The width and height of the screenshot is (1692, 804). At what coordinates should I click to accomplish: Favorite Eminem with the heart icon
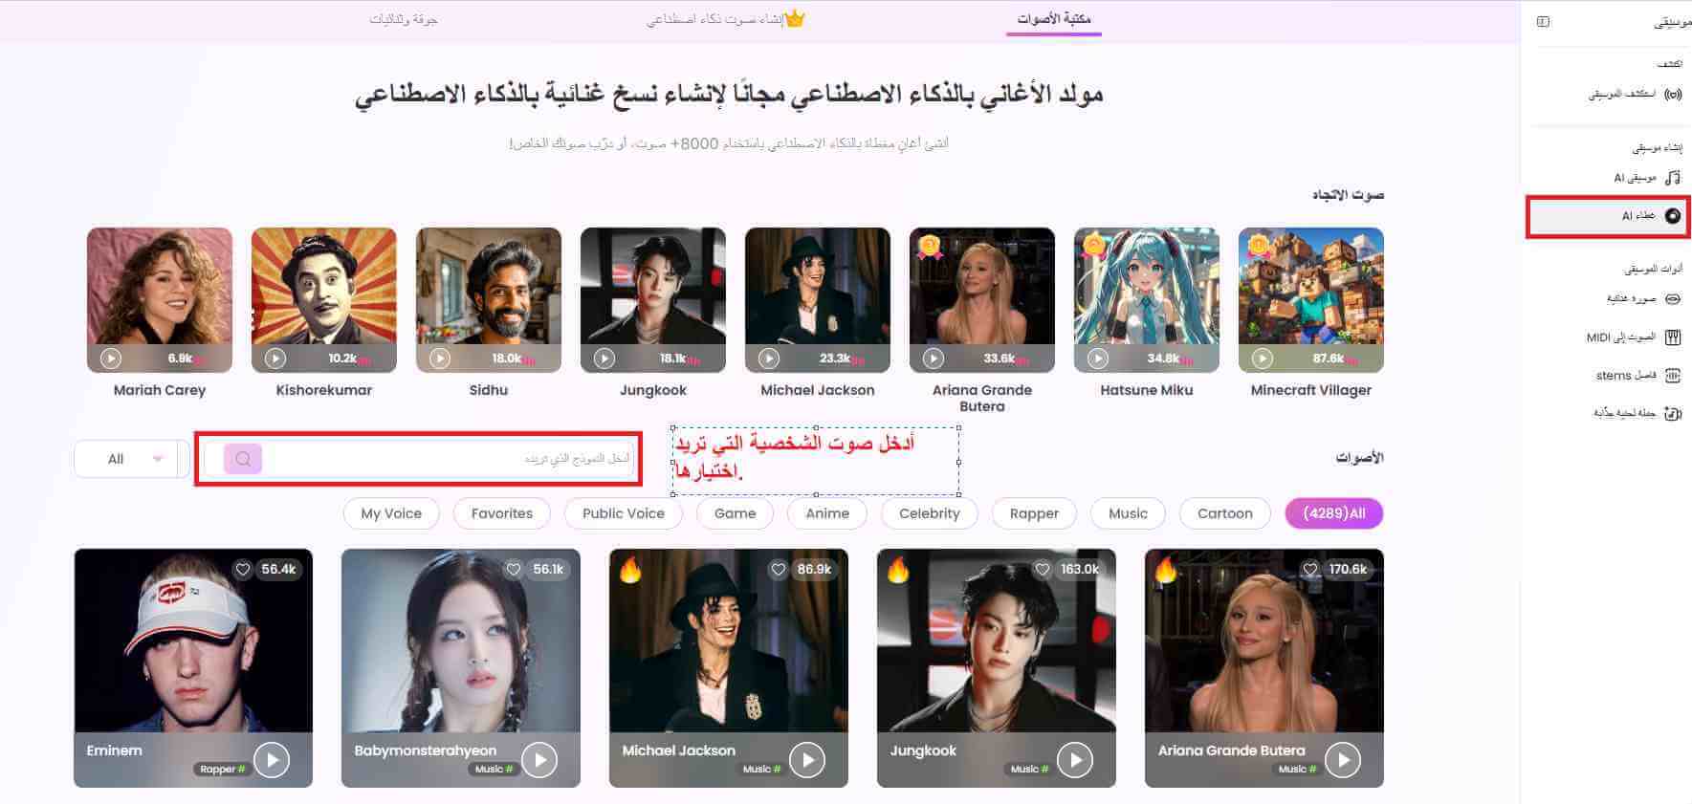(243, 570)
